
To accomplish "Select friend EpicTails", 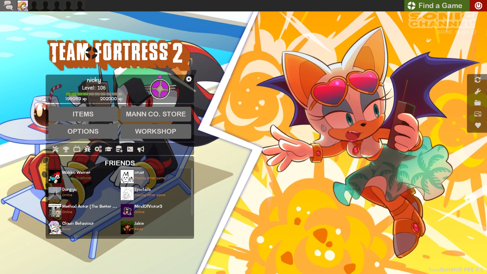I will [x=155, y=193].
